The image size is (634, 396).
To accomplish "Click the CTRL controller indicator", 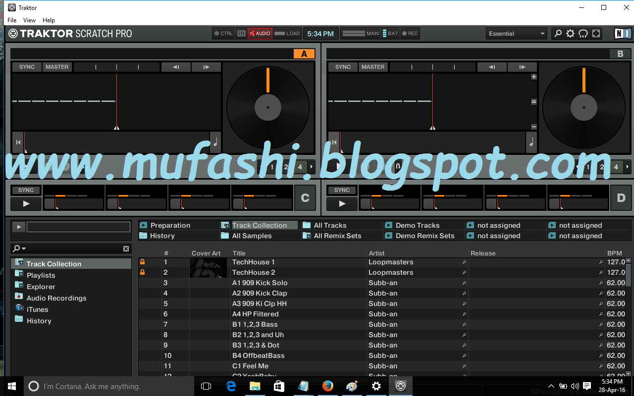I will pyautogui.click(x=223, y=34).
